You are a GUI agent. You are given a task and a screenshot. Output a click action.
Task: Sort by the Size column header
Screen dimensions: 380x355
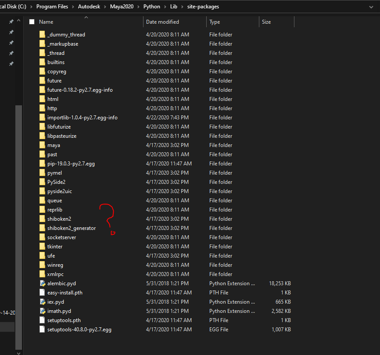click(x=266, y=22)
